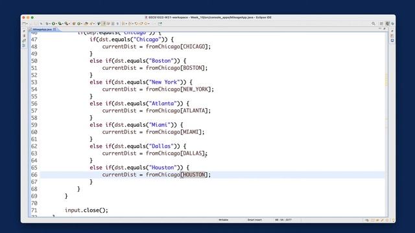Click fromChicago[CHICAGO] on line 48

177,47
